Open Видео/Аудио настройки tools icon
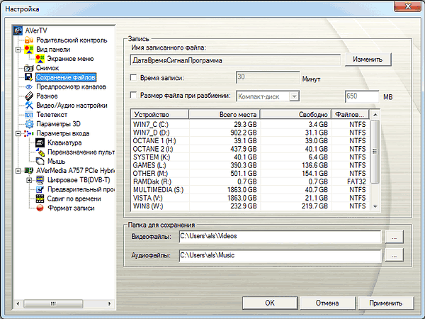The image size is (425, 319). point(29,105)
